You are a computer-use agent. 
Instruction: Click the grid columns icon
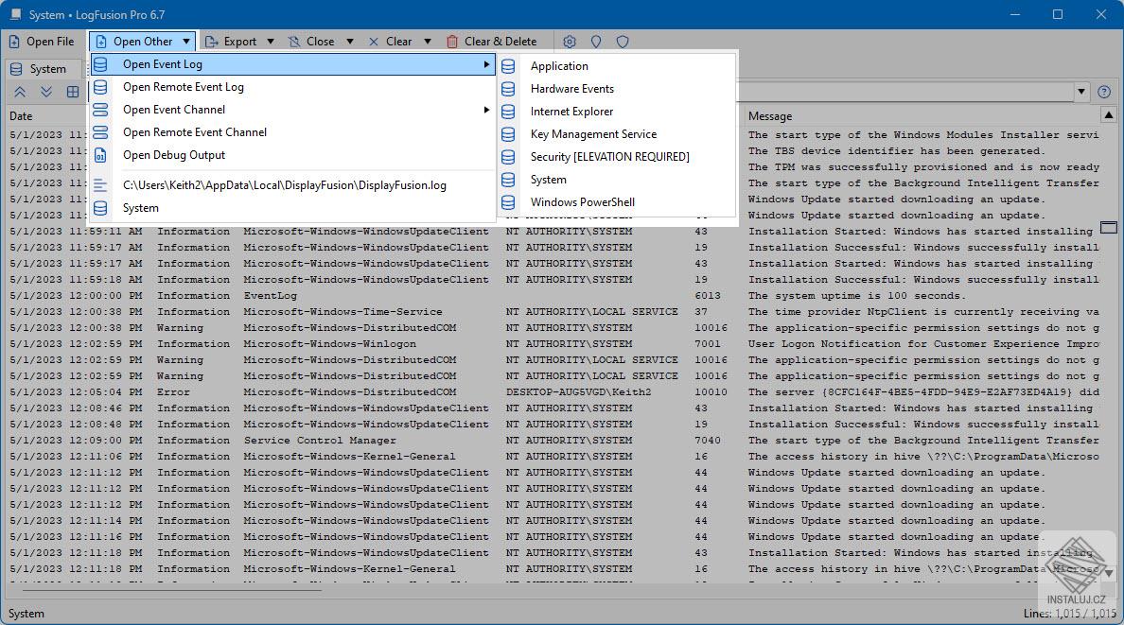pos(73,92)
